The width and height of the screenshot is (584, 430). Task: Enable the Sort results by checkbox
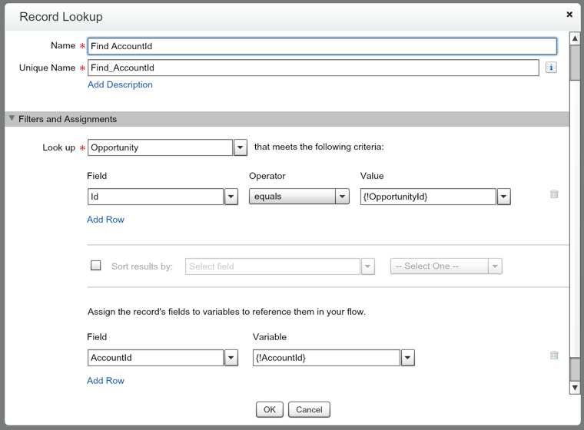(x=96, y=266)
